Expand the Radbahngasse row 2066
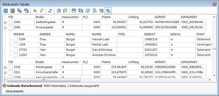 (x=5, y=22)
